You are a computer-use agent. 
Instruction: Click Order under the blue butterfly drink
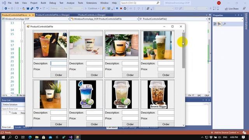point(94,124)
